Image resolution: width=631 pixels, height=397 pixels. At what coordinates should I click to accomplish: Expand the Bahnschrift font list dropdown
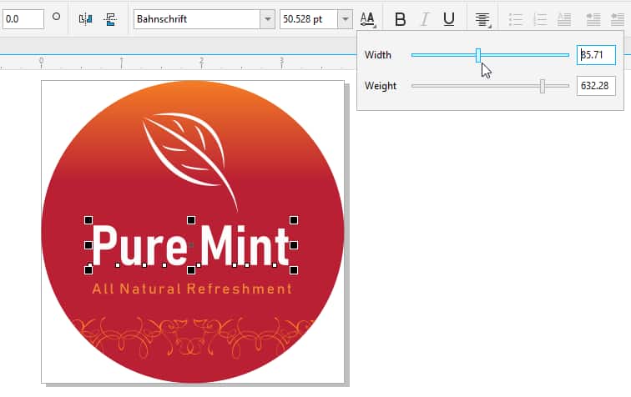click(x=266, y=19)
